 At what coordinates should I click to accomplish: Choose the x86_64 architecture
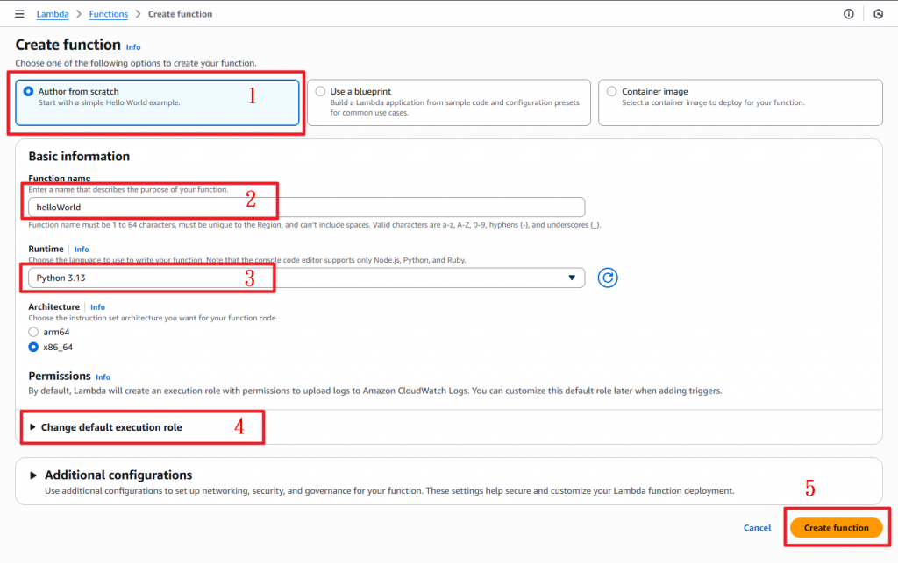[x=34, y=347]
